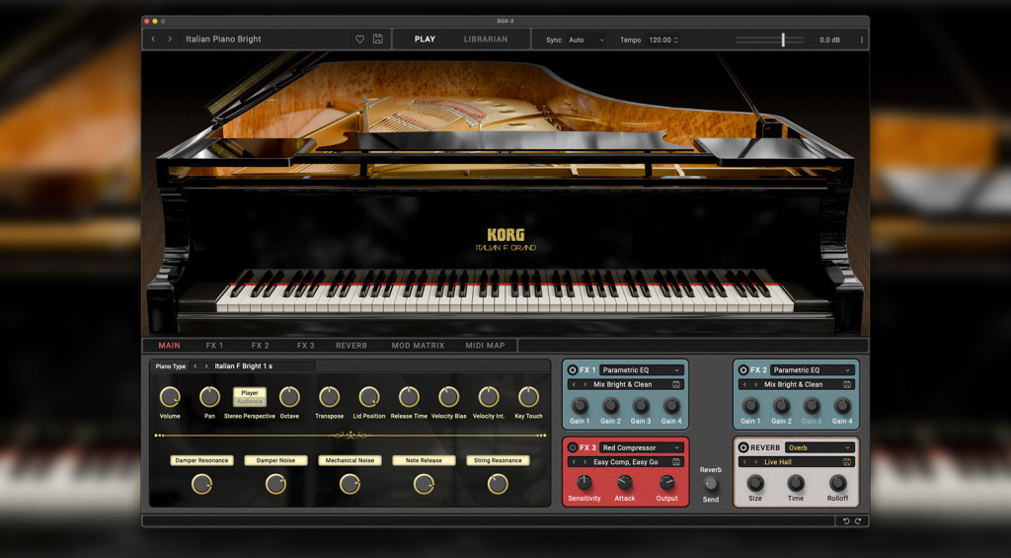Disable the REVERB power button

point(743,447)
